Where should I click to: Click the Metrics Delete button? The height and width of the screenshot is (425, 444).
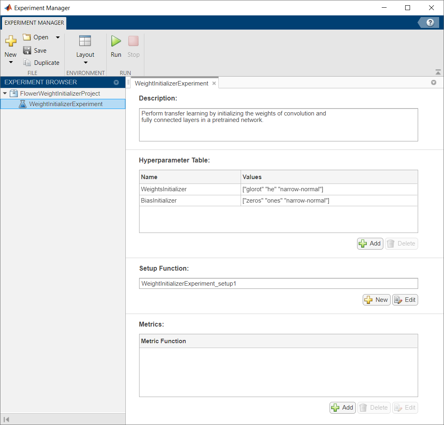(374, 408)
